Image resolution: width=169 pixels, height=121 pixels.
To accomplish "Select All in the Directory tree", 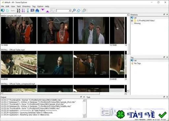I will click(135, 18).
